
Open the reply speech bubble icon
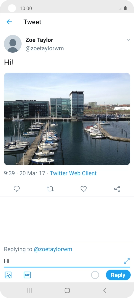point(17,189)
